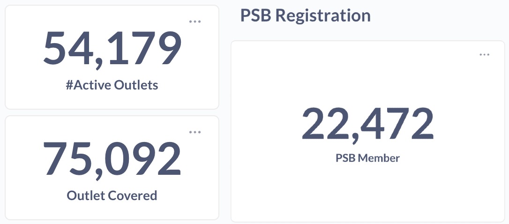The width and height of the screenshot is (509, 224).
Task: Open the PSB Member card ellipsis menu
Action: 484,55
